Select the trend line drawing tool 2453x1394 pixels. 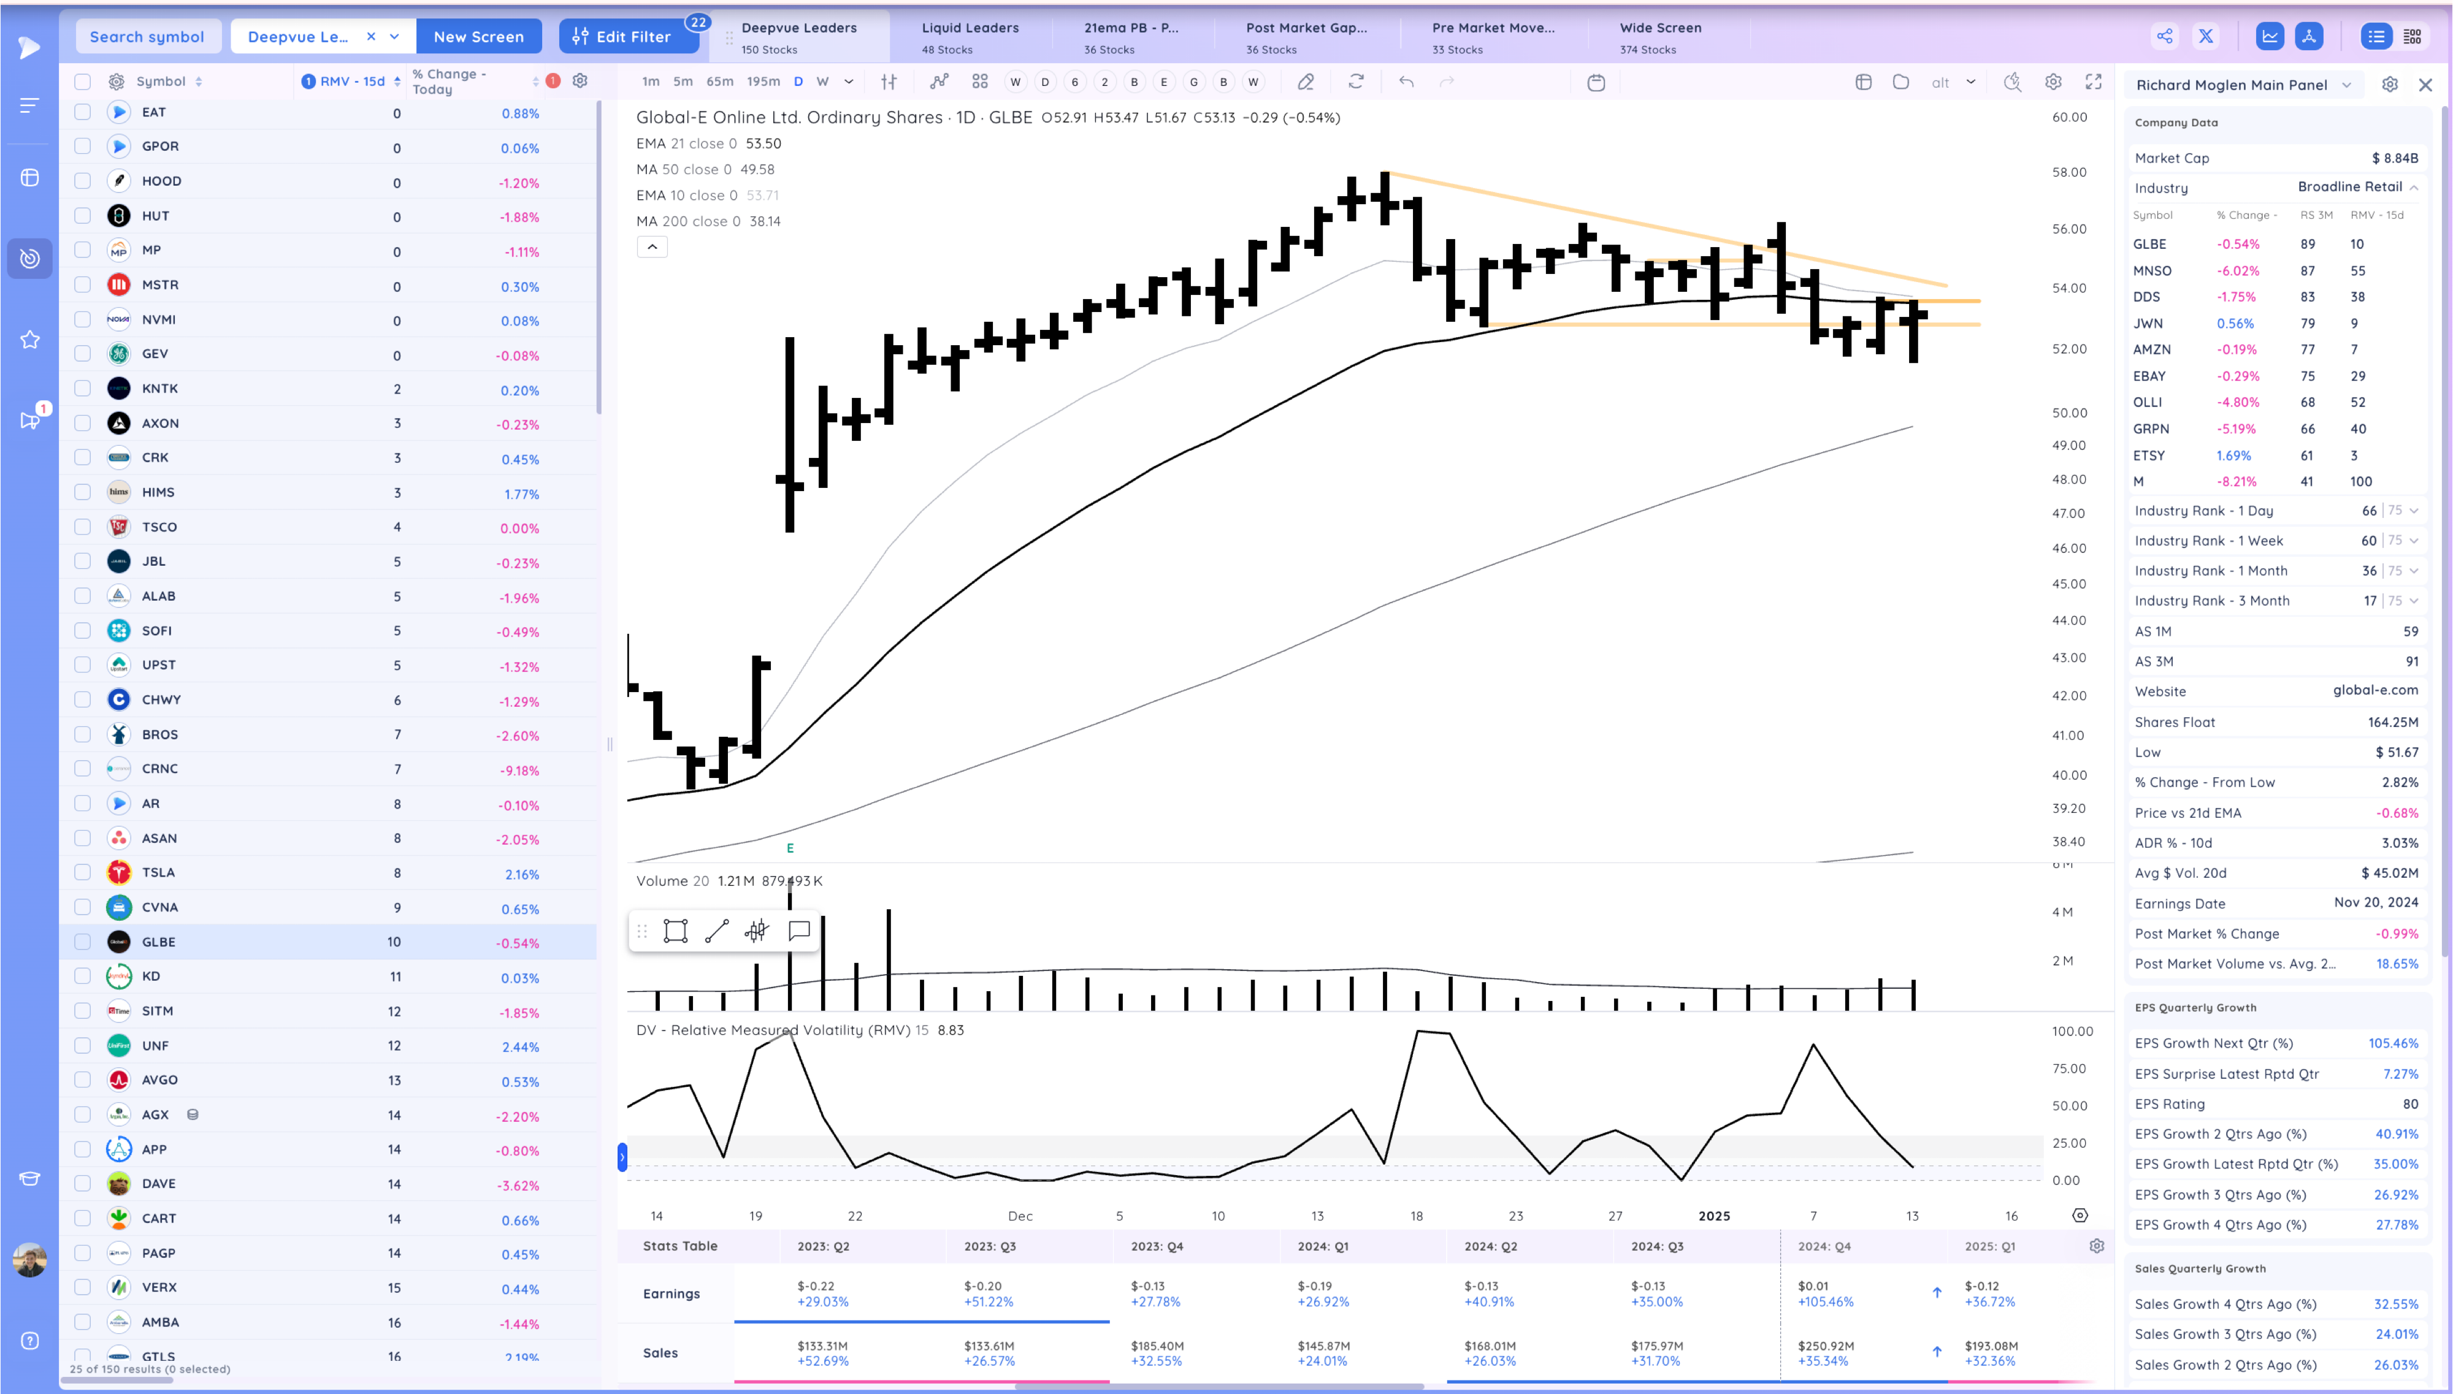(717, 931)
